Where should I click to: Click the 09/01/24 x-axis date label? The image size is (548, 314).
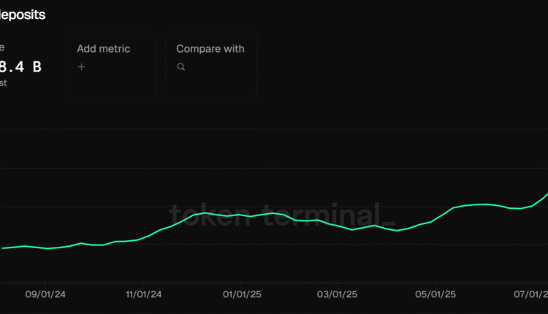point(45,294)
